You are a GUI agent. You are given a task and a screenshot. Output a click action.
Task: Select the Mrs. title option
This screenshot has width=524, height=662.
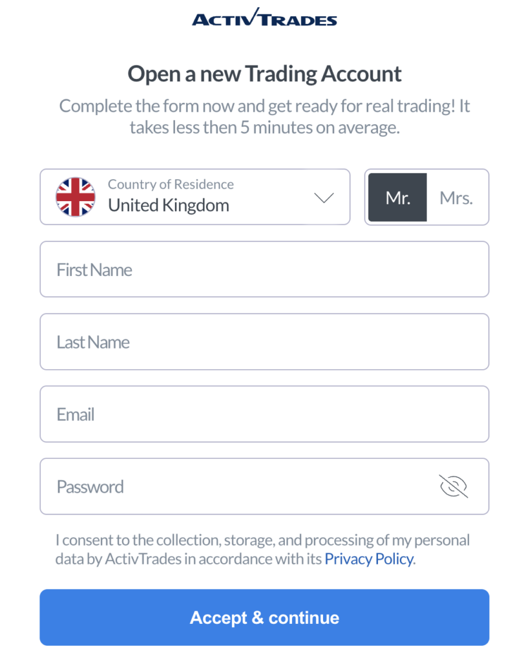(456, 197)
